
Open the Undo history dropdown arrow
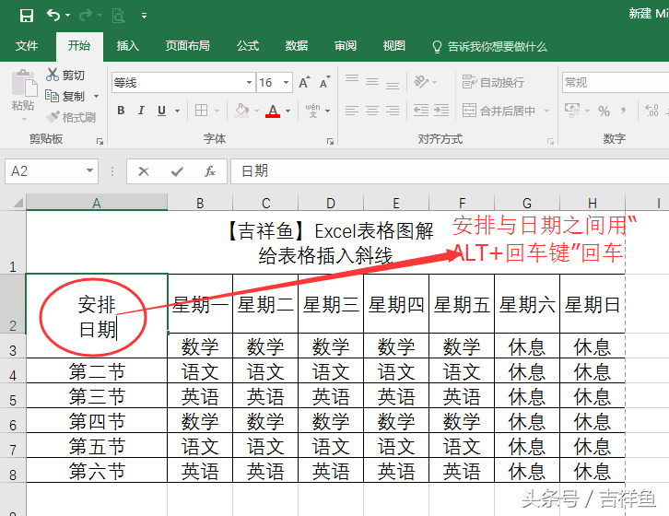(x=68, y=16)
